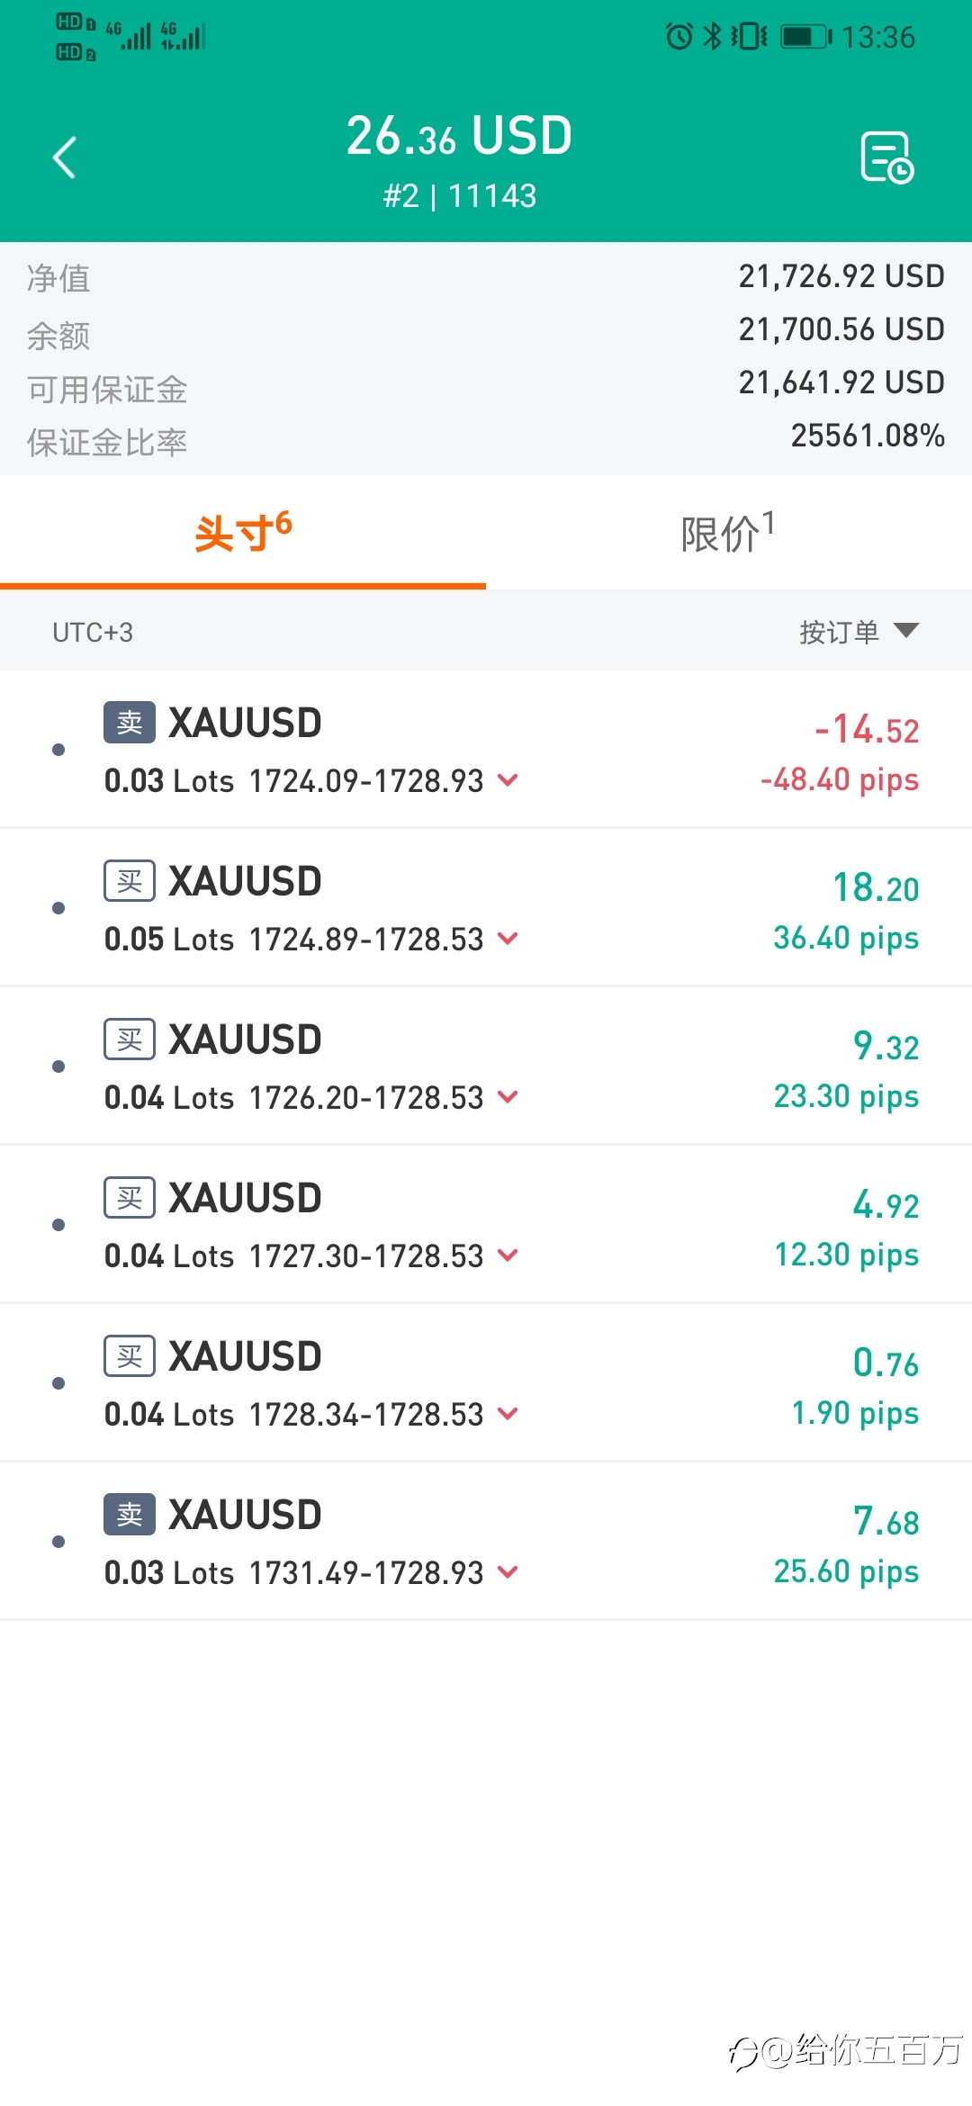This screenshot has width=972, height=2106.
Task: Tap the buy badge of 1728.34 position
Action: [x=130, y=1355]
